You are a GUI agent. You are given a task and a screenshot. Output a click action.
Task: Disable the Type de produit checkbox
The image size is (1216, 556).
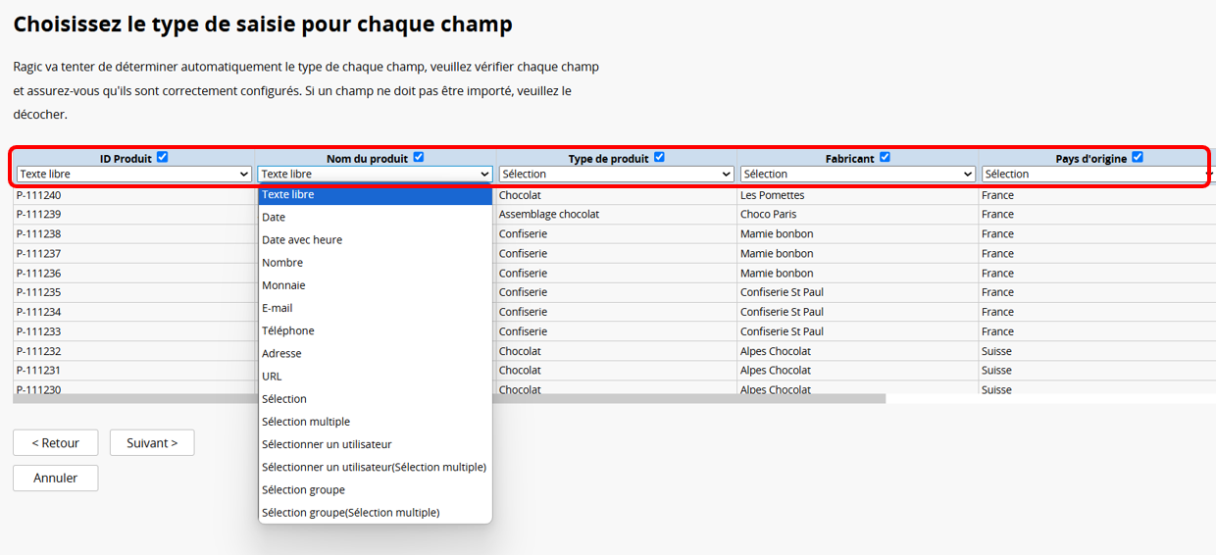(x=659, y=157)
